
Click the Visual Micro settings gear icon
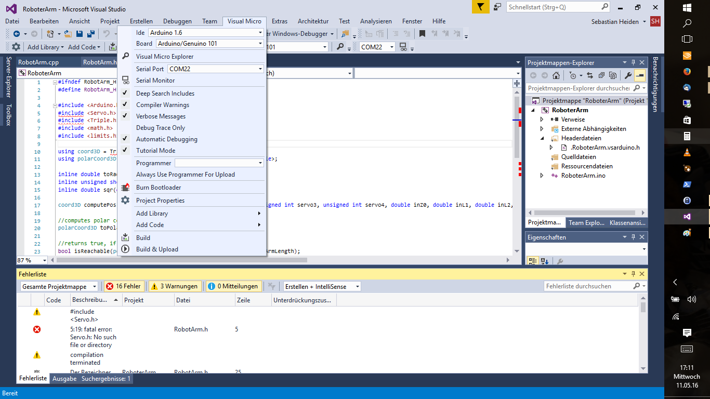(16, 47)
